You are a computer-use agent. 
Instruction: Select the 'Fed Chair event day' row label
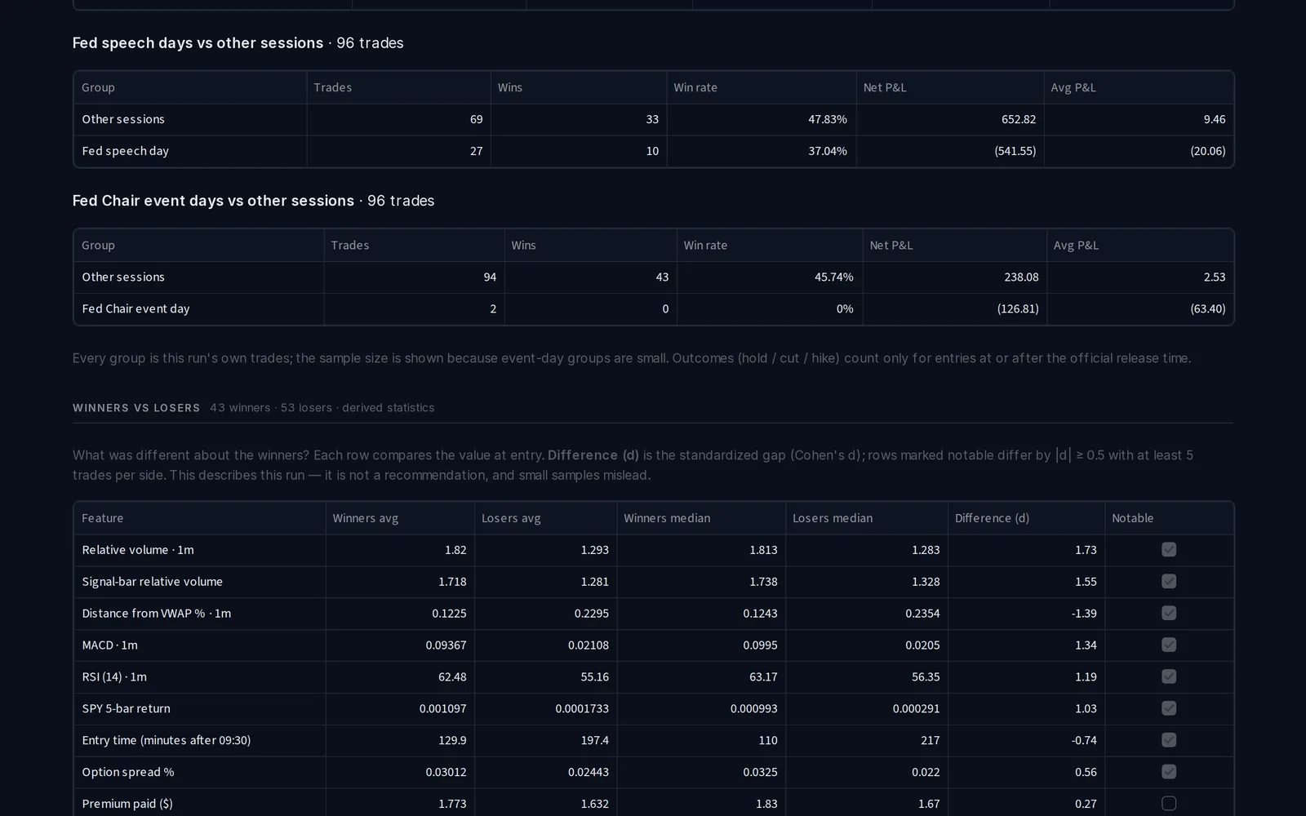(x=135, y=308)
